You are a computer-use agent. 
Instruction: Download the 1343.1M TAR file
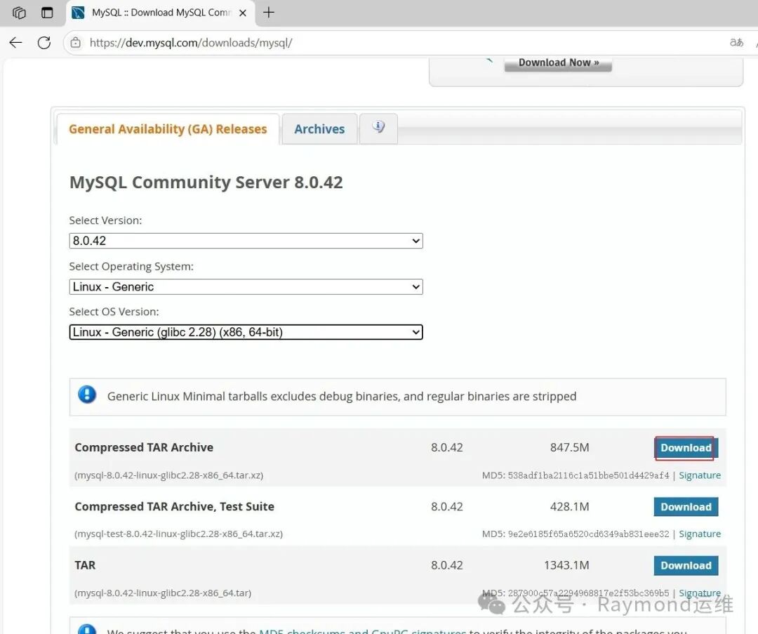pyautogui.click(x=686, y=566)
